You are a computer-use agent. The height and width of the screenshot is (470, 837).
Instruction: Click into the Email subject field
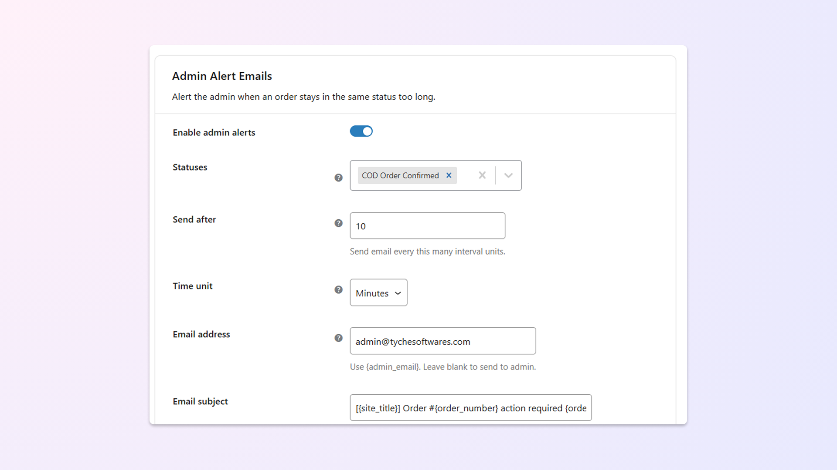pos(470,408)
